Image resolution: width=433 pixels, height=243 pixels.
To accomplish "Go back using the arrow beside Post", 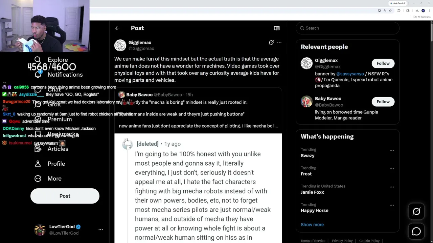I will tap(117, 28).
